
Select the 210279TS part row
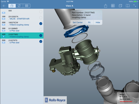click(22, 41)
